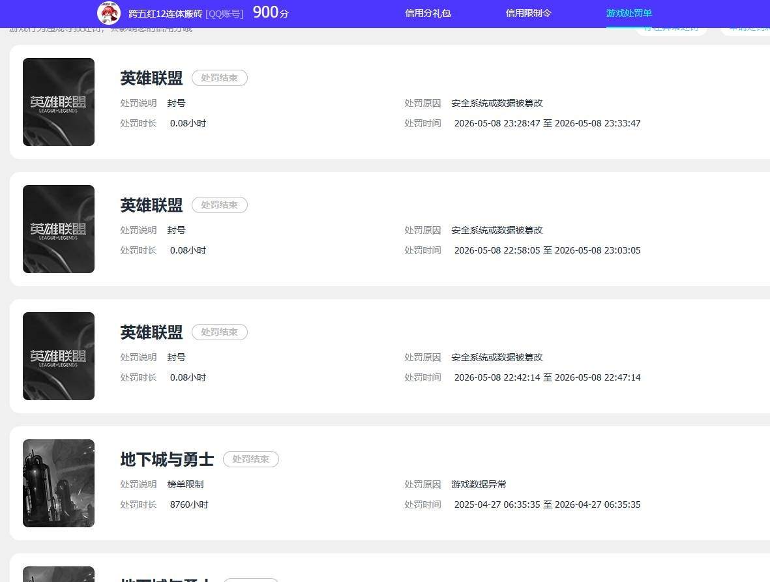770x582 pixels.
Task: Click the 8760小时 duration value
Action: point(189,504)
